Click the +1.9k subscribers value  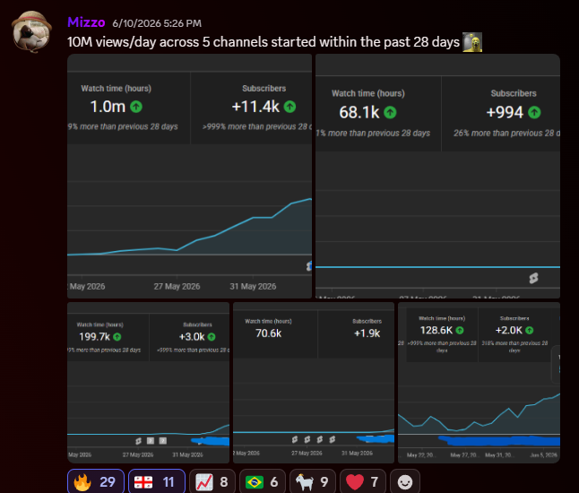tap(367, 333)
